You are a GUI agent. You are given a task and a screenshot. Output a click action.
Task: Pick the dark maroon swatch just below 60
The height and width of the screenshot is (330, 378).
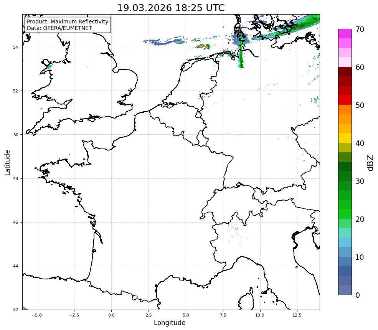pos(345,72)
